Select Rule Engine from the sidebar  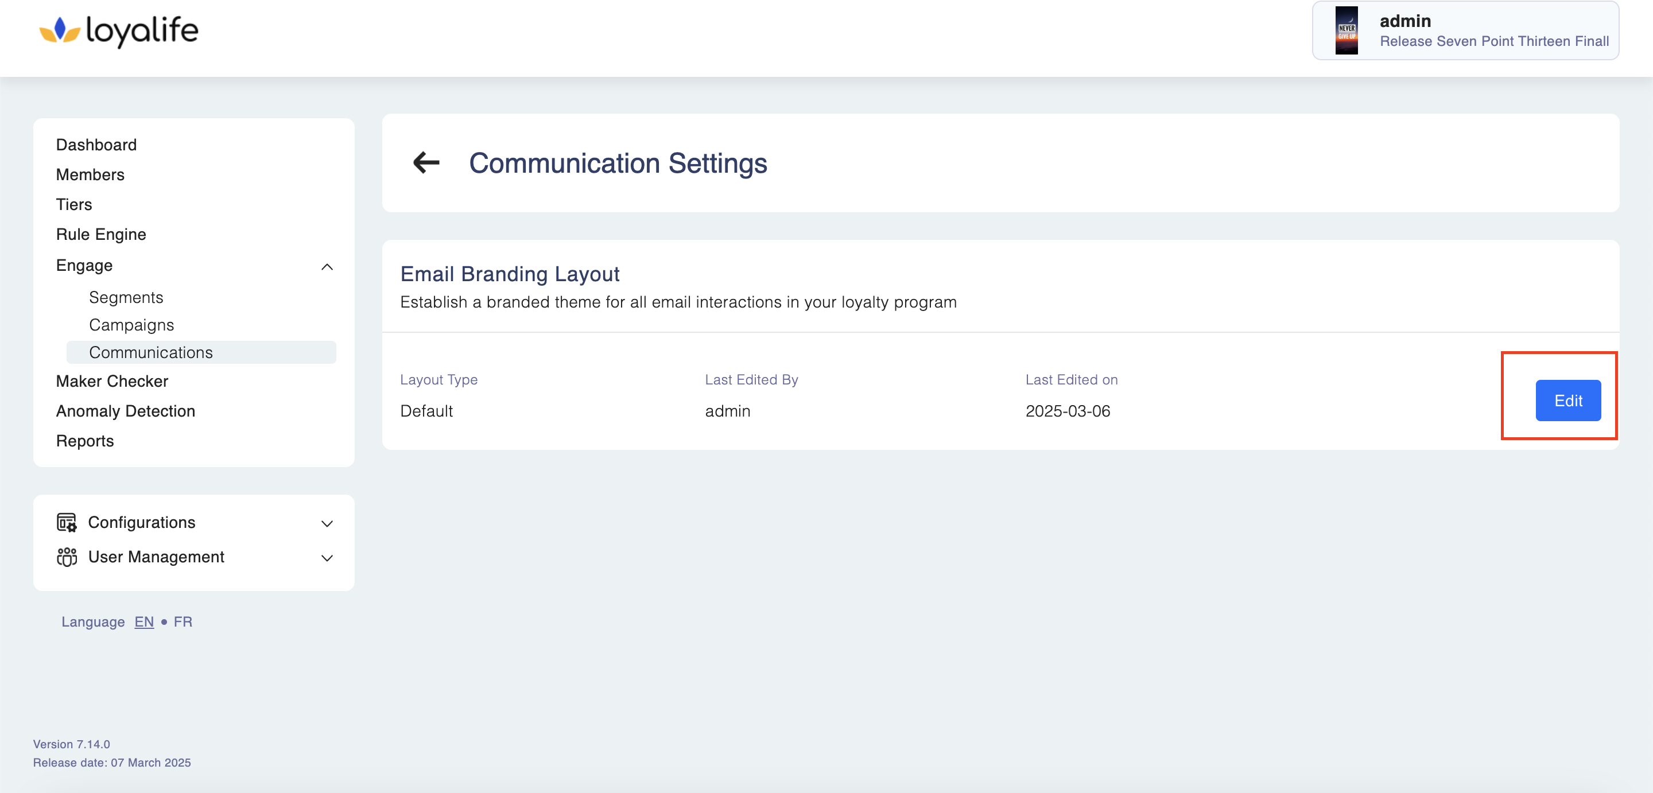101,234
